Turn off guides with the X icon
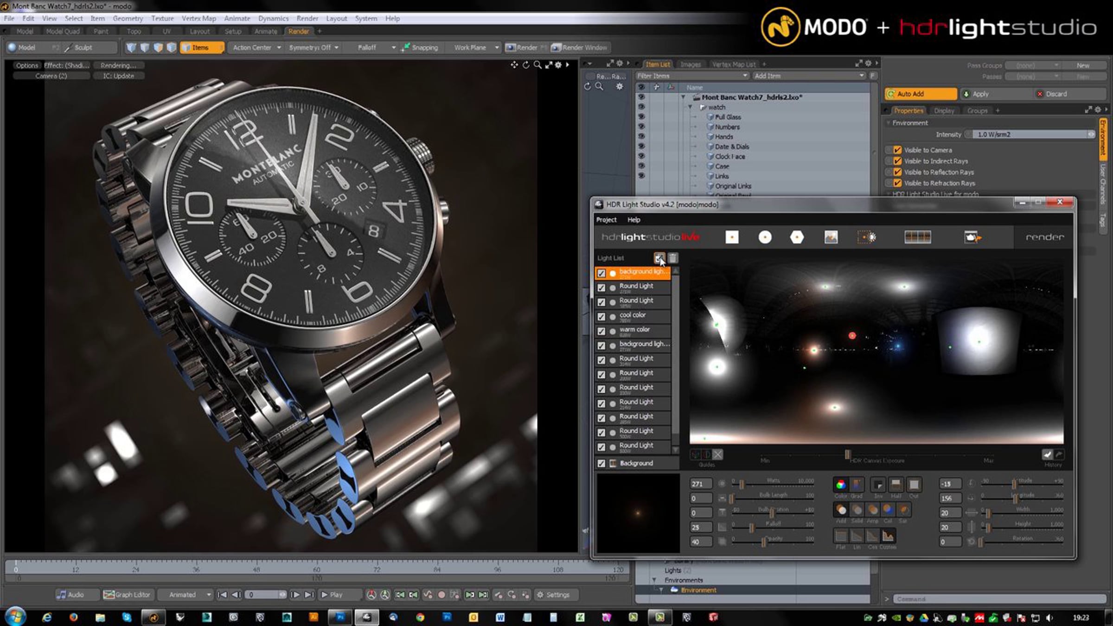The width and height of the screenshot is (1113, 626). tap(717, 454)
